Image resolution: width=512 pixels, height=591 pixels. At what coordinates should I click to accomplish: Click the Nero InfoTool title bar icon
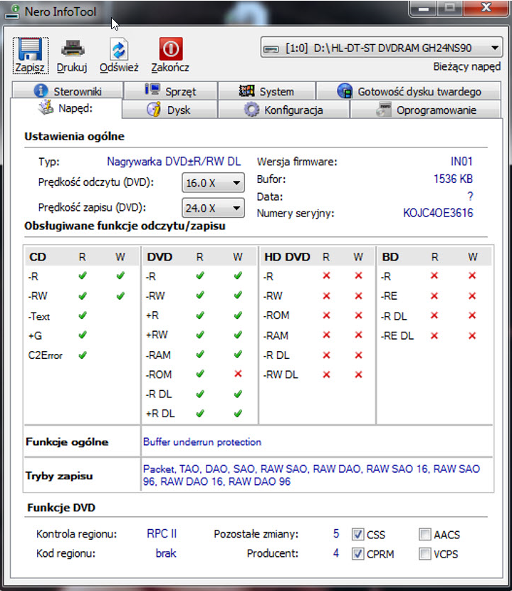click(13, 11)
